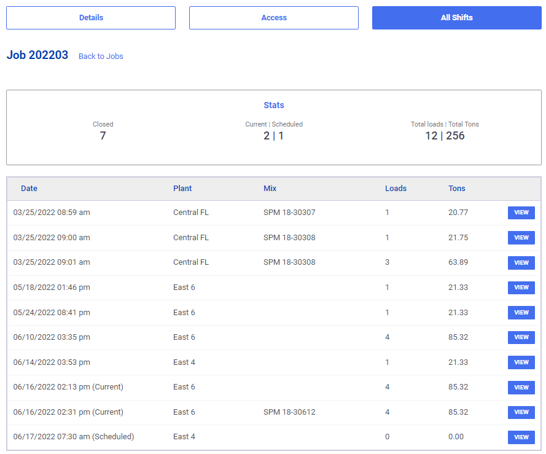Screen dimensions: 546x454
Task: Click the Closed label in Stats
Action: point(103,124)
